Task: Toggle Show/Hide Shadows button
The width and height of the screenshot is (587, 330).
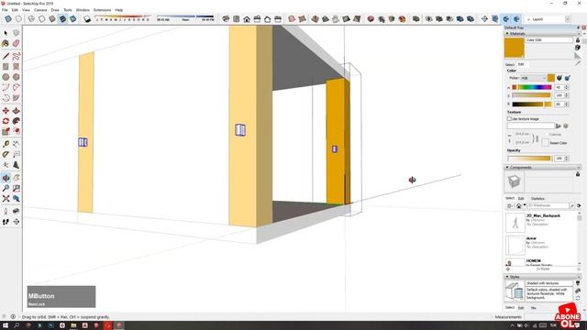Action: [87, 19]
